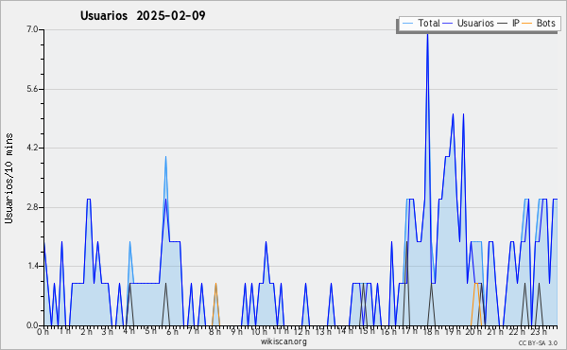
Task: Click the '12 h' x-axis tick label
Action: tap(301, 331)
